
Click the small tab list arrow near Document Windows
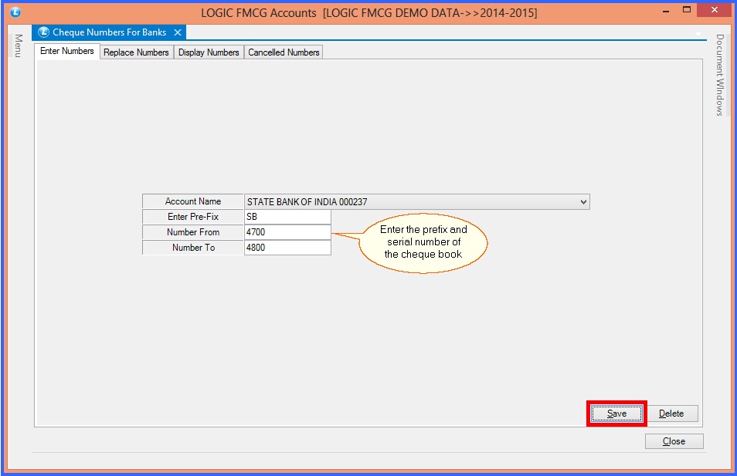(x=698, y=34)
